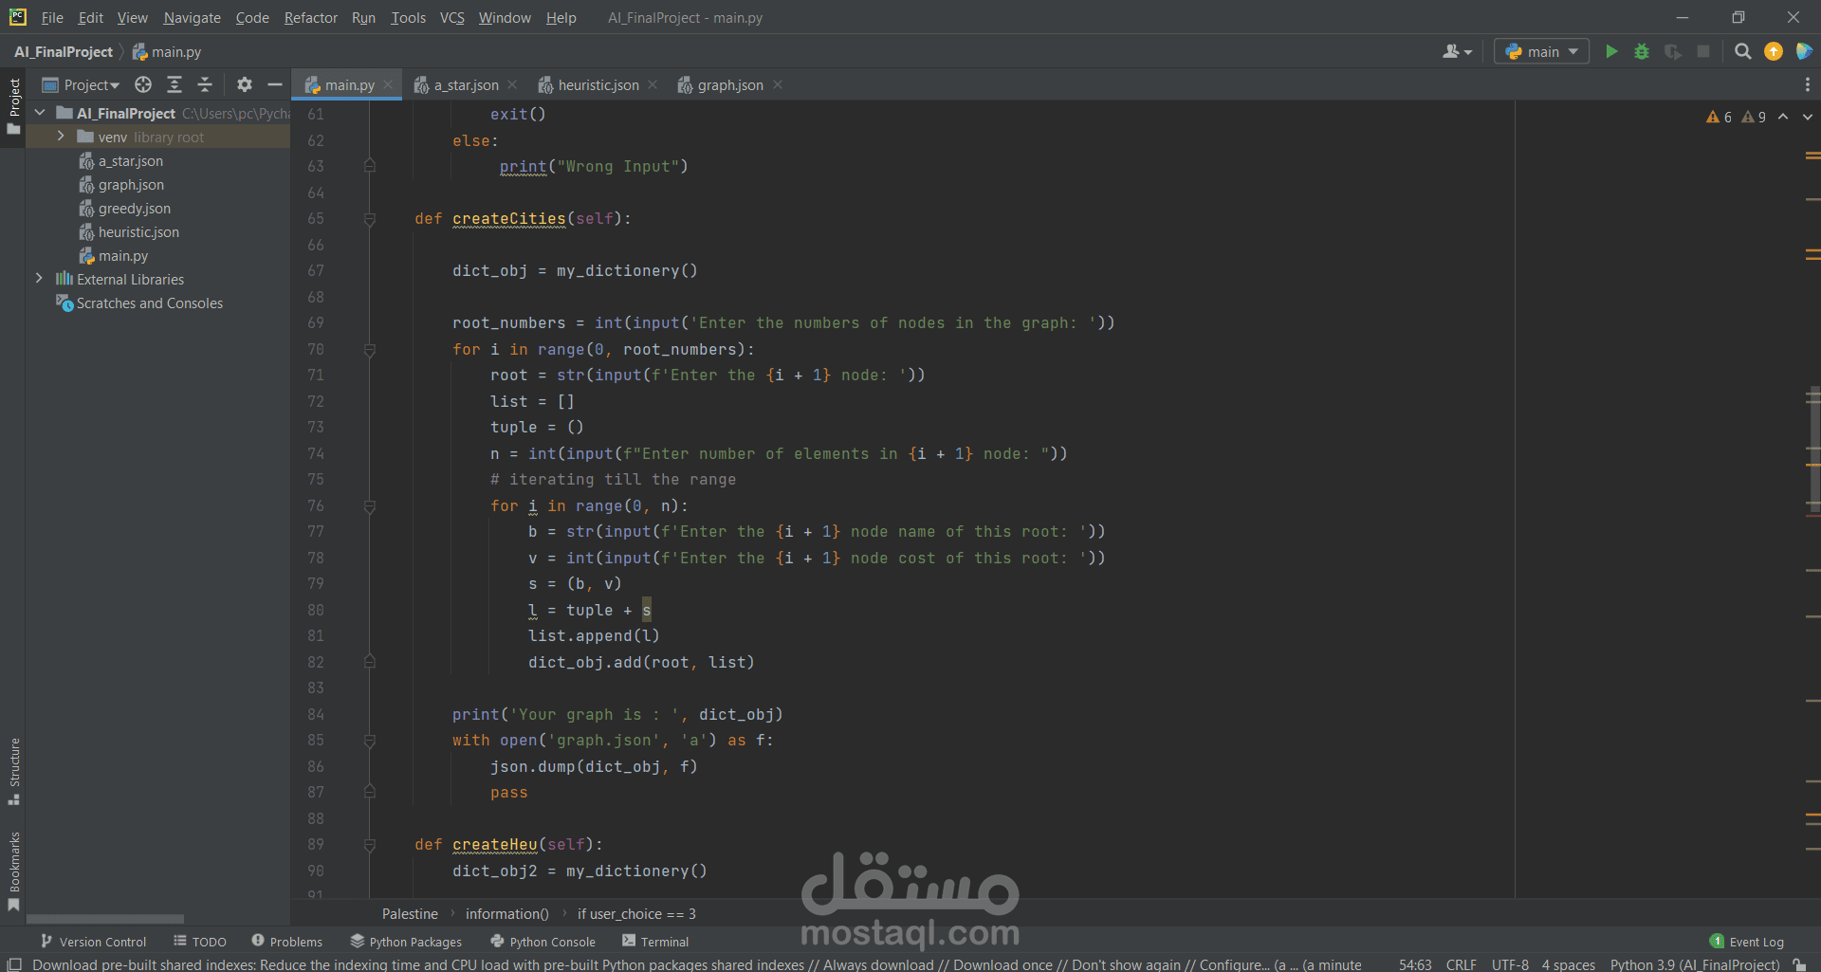The height and width of the screenshot is (972, 1821).
Task: Select main.py in the project tree
Action: [x=113, y=256]
